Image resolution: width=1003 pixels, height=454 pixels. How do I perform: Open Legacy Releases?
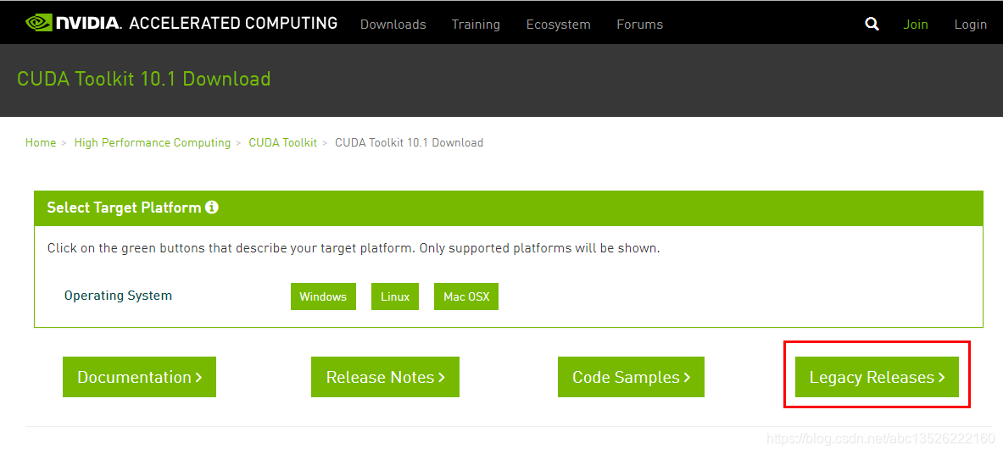(877, 377)
